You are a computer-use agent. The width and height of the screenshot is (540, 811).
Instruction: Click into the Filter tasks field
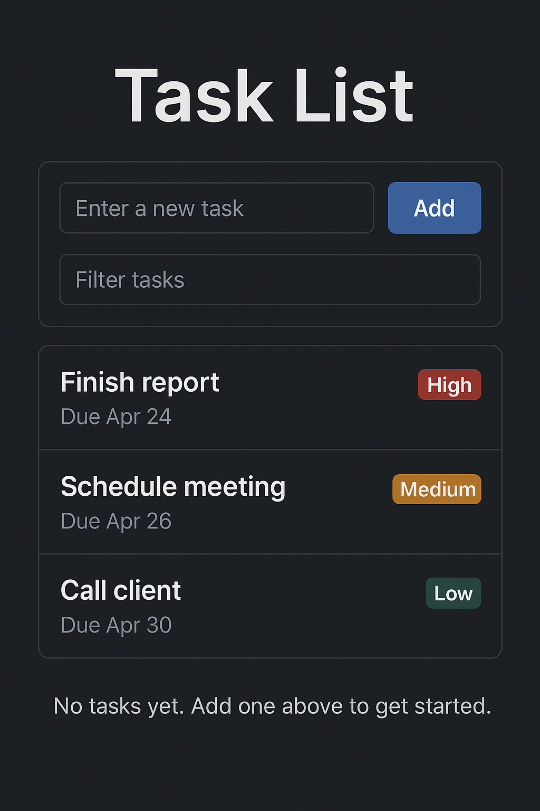[270, 280]
